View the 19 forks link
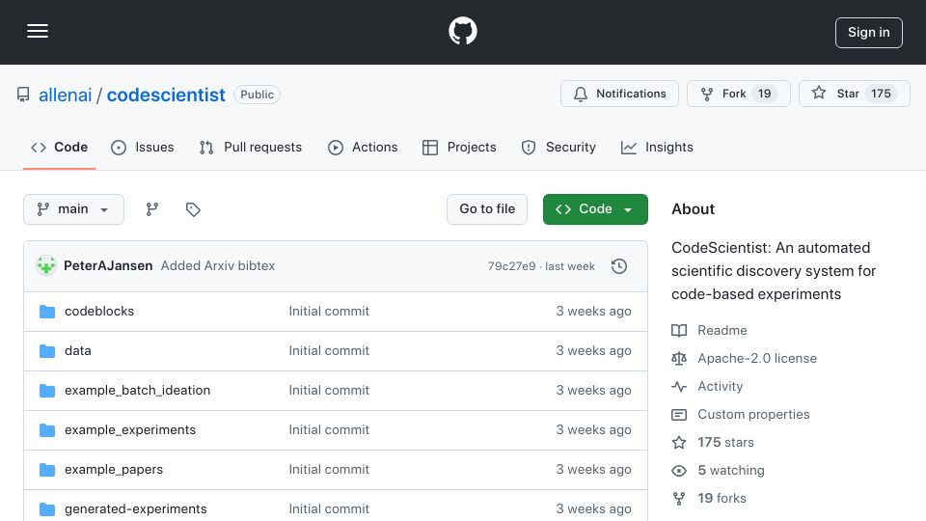Image resolution: width=926 pixels, height=521 pixels. tap(722, 498)
